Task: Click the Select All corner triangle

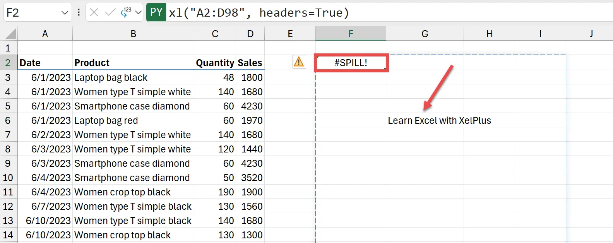Action: pos(10,34)
